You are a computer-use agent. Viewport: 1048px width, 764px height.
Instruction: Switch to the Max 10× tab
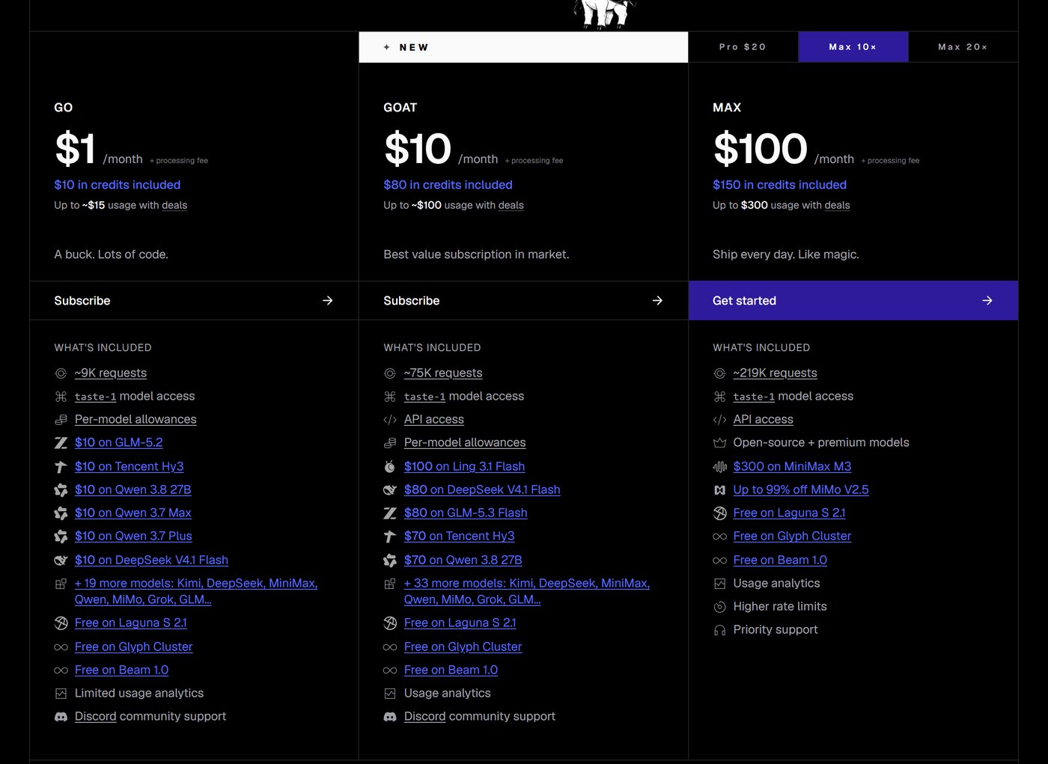click(x=853, y=47)
